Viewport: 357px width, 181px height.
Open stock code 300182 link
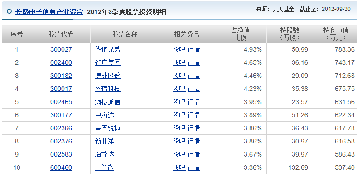click(x=61, y=76)
